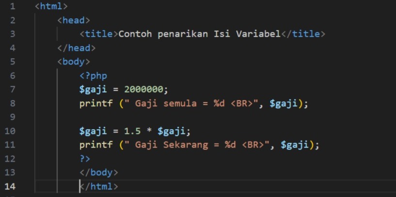Screen dimensions: 396x197
Task: Place cursor on the opening html tag
Action: [51, 7]
